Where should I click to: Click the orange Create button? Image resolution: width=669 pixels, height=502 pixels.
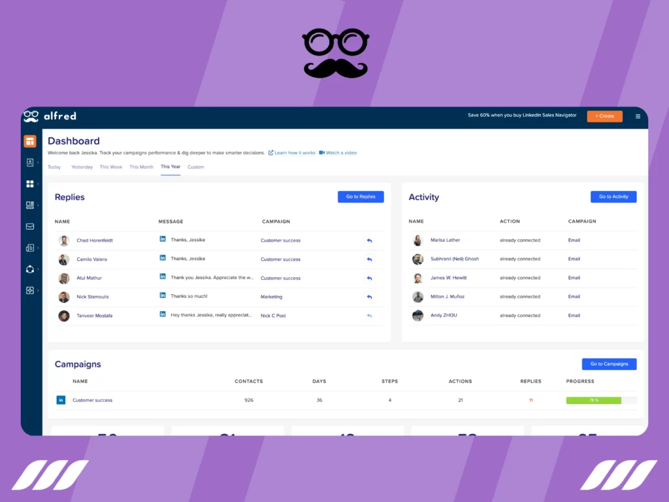tap(604, 116)
